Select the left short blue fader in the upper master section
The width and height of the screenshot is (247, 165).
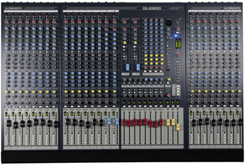[128, 67]
